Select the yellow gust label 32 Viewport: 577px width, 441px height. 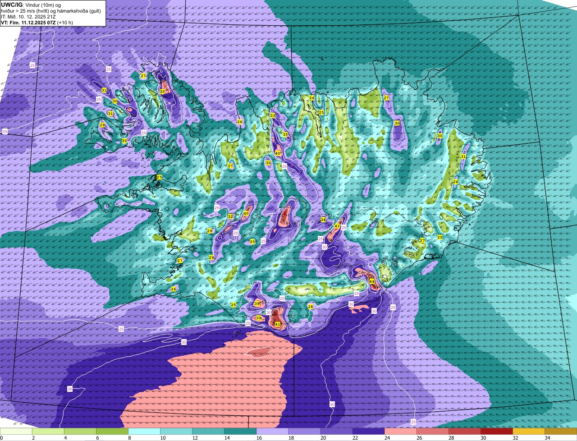(x=230, y=216)
